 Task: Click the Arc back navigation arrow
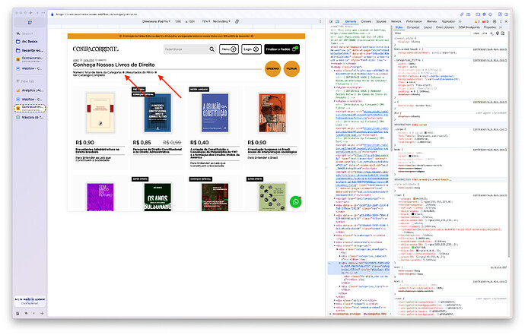[30, 13]
